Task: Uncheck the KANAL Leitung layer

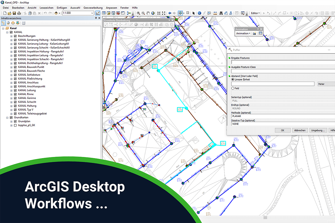Action: pyautogui.click(x=15, y=90)
